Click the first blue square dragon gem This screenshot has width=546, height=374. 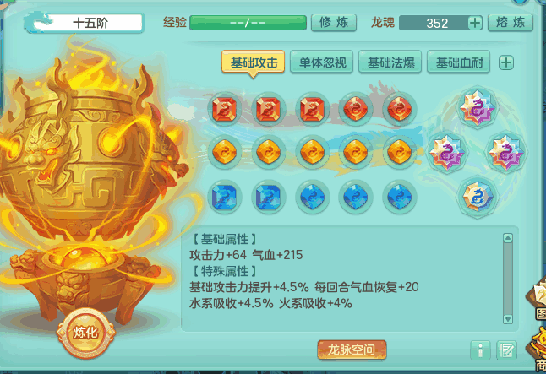pyautogui.click(x=224, y=197)
